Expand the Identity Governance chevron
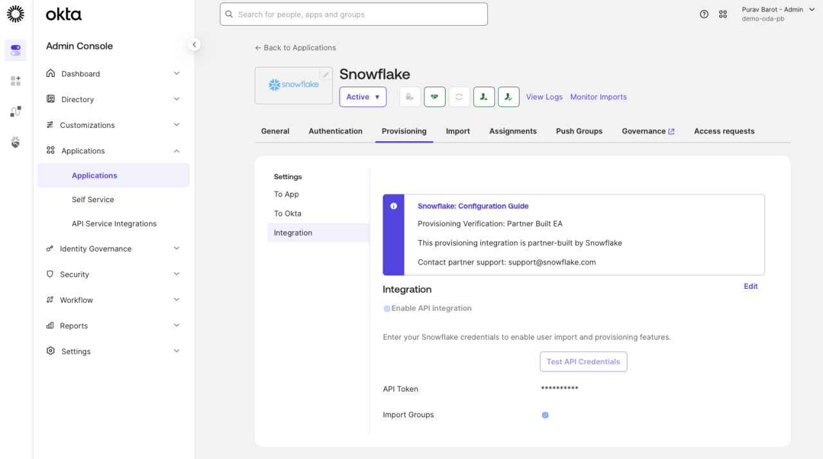Viewport: 823px width, 459px height. point(177,248)
